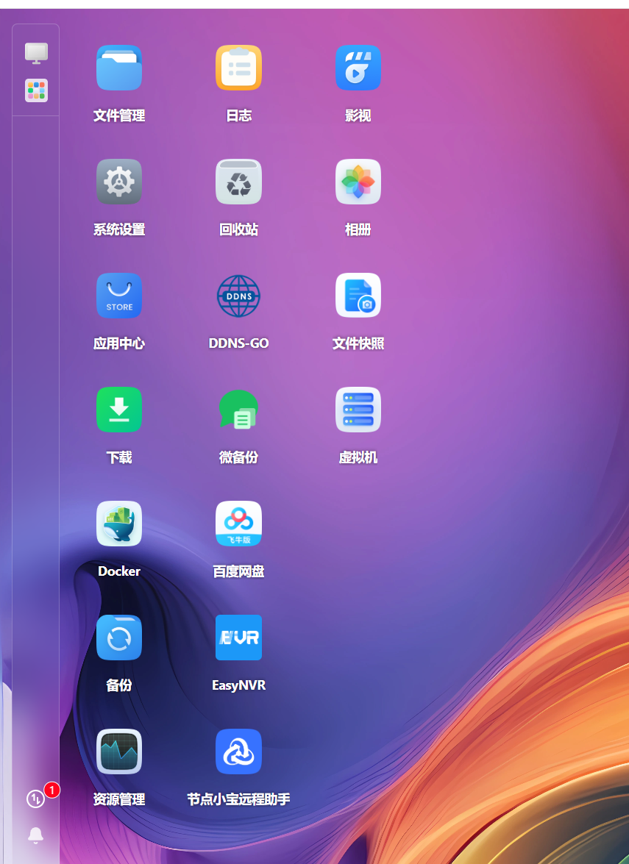Screen dimensions: 629x864
Task: Launch the 影视 video app icon
Action: click(x=358, y=68)
